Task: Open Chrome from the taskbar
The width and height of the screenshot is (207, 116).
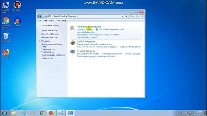Action: [x=42, y=113]
